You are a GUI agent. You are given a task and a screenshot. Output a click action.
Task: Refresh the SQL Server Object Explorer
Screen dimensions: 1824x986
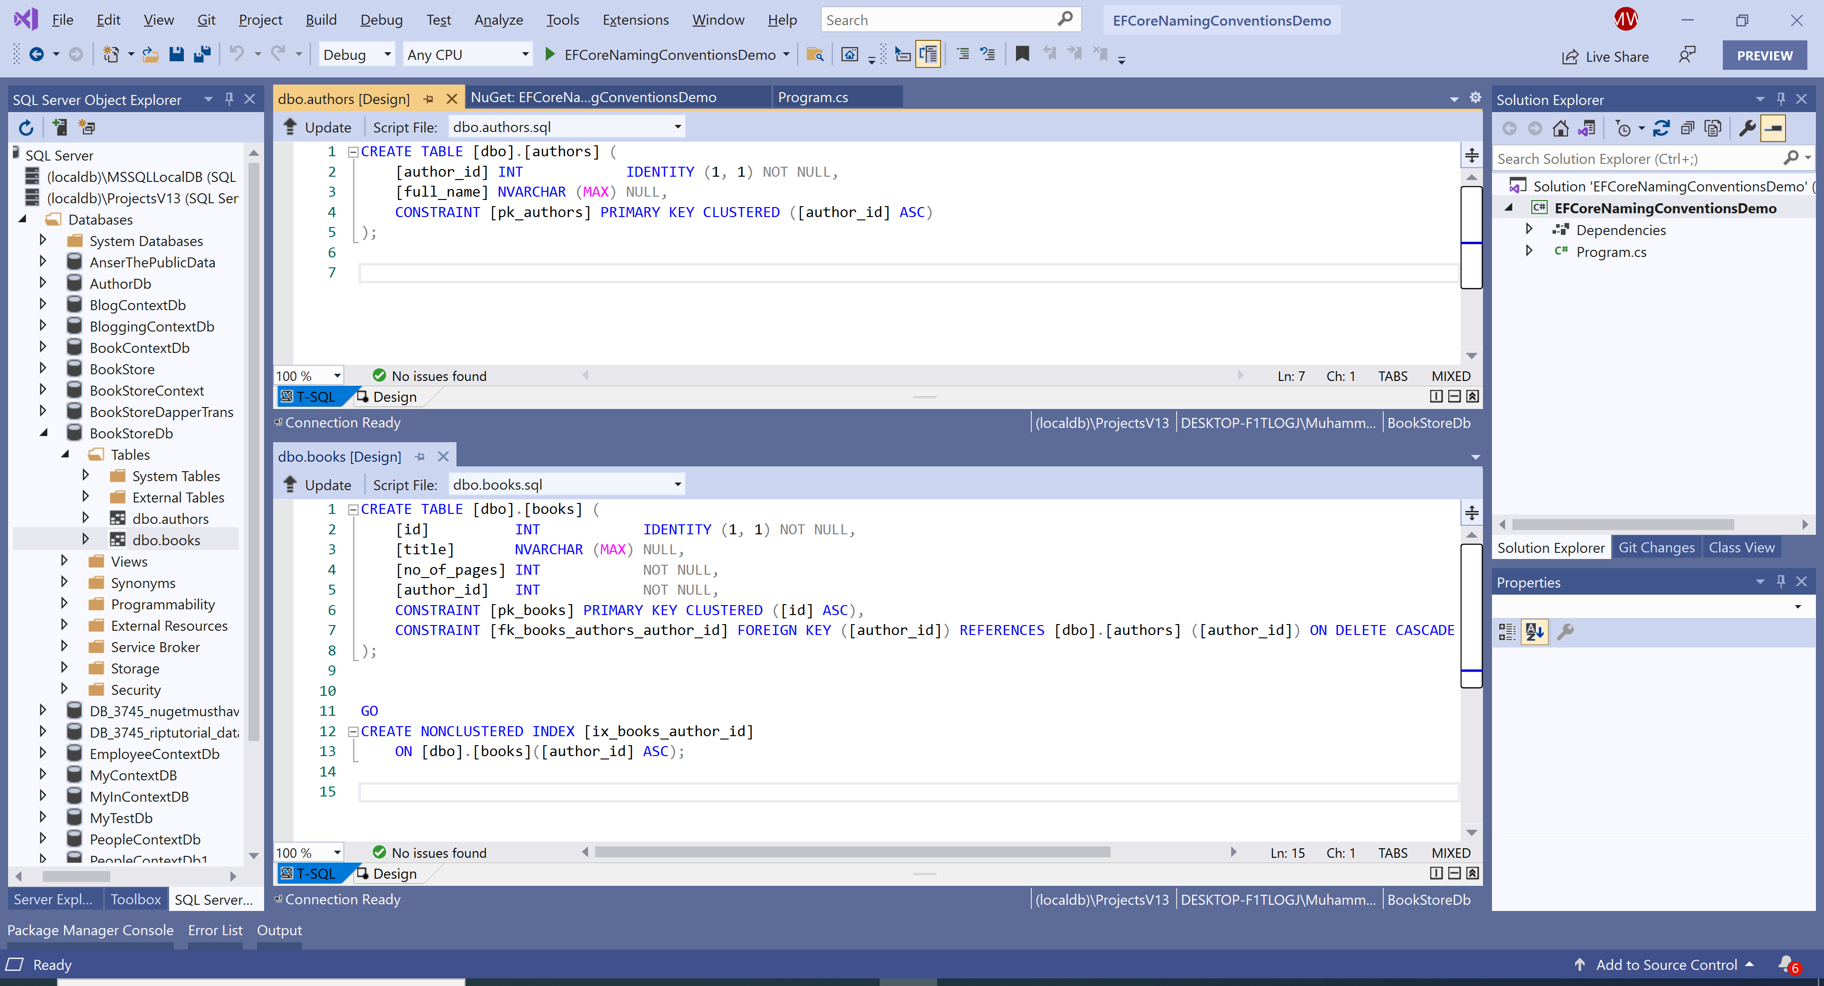point(26,127)
